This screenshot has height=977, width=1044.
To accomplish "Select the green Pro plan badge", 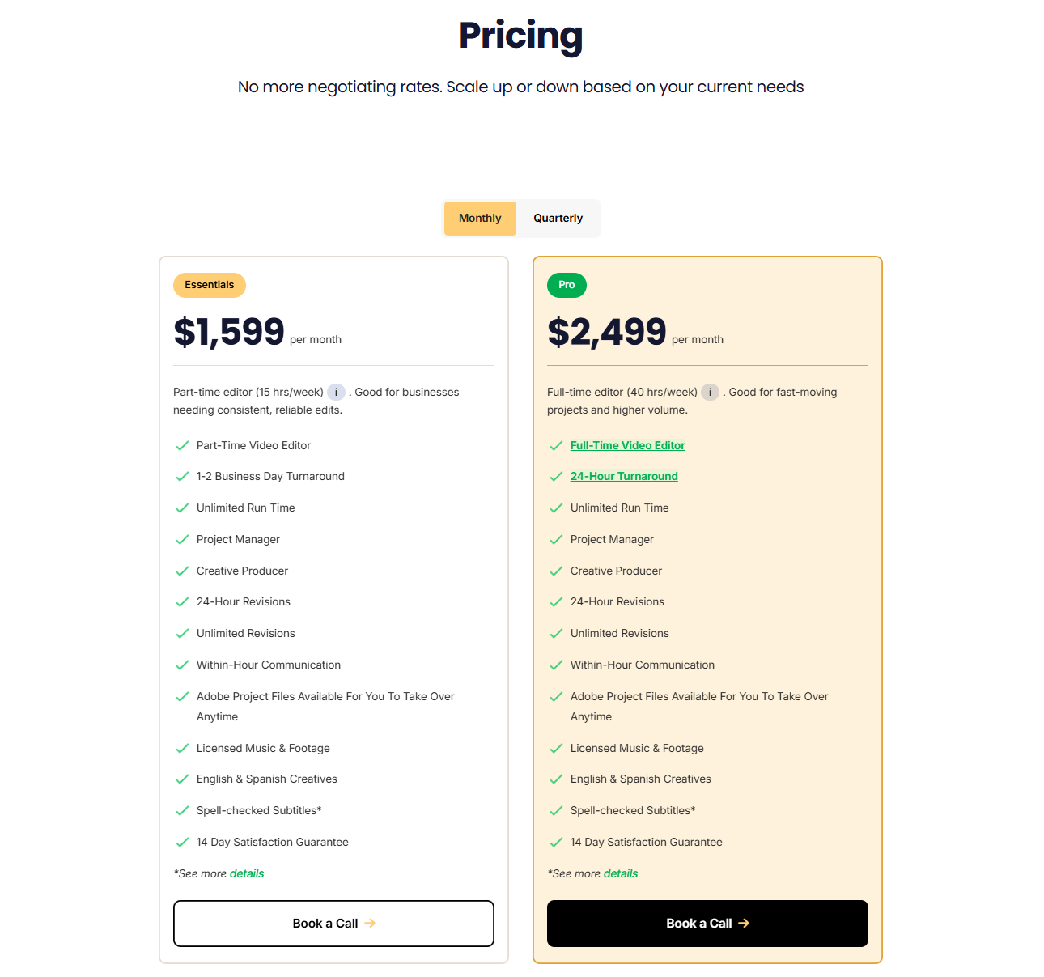I will click(567, 285).
